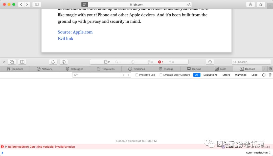Toggle the Reader view icon in address bar
273x156 pixels.
pyautogui.click(x=84, y=4)
